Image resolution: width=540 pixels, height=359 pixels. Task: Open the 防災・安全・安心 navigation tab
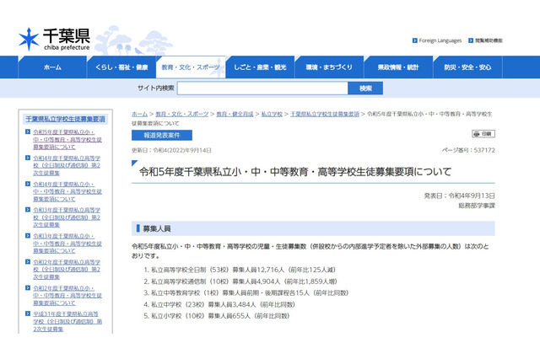pyautogui.click(x=467, y=67)
